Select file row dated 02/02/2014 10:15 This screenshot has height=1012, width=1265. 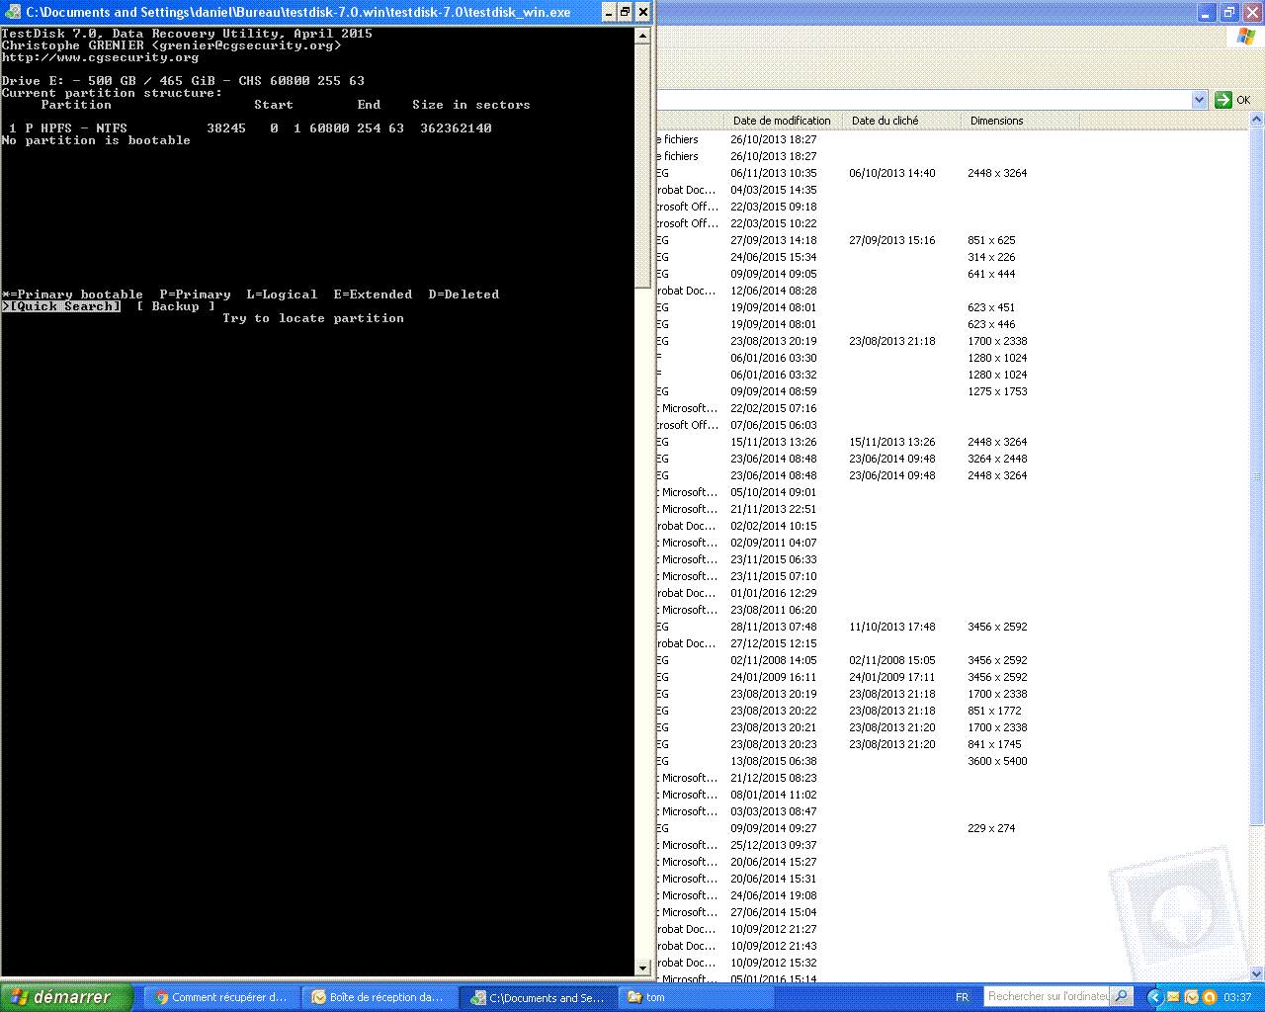click(x=953, y=526)
